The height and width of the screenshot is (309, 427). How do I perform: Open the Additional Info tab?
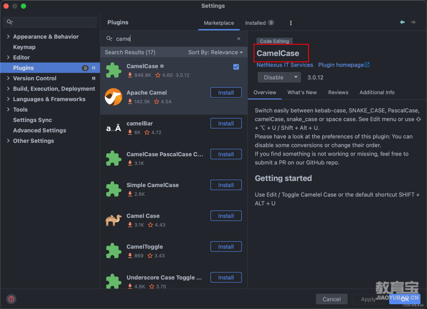click(377, 92)
